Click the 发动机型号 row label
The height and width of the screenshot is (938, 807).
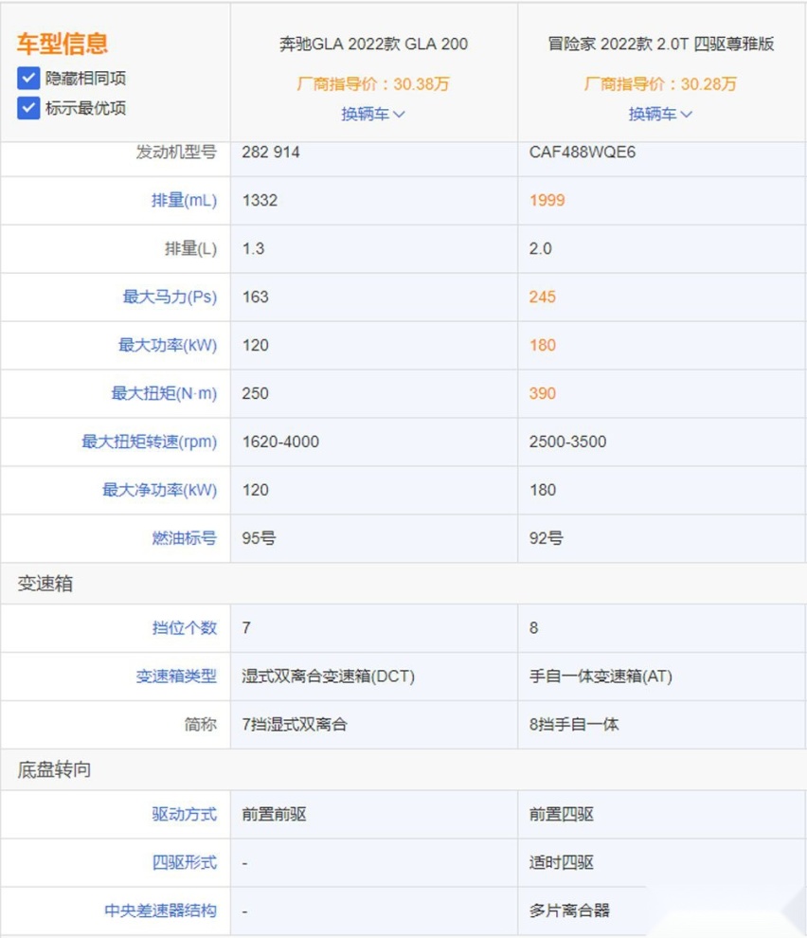[176, 152]
